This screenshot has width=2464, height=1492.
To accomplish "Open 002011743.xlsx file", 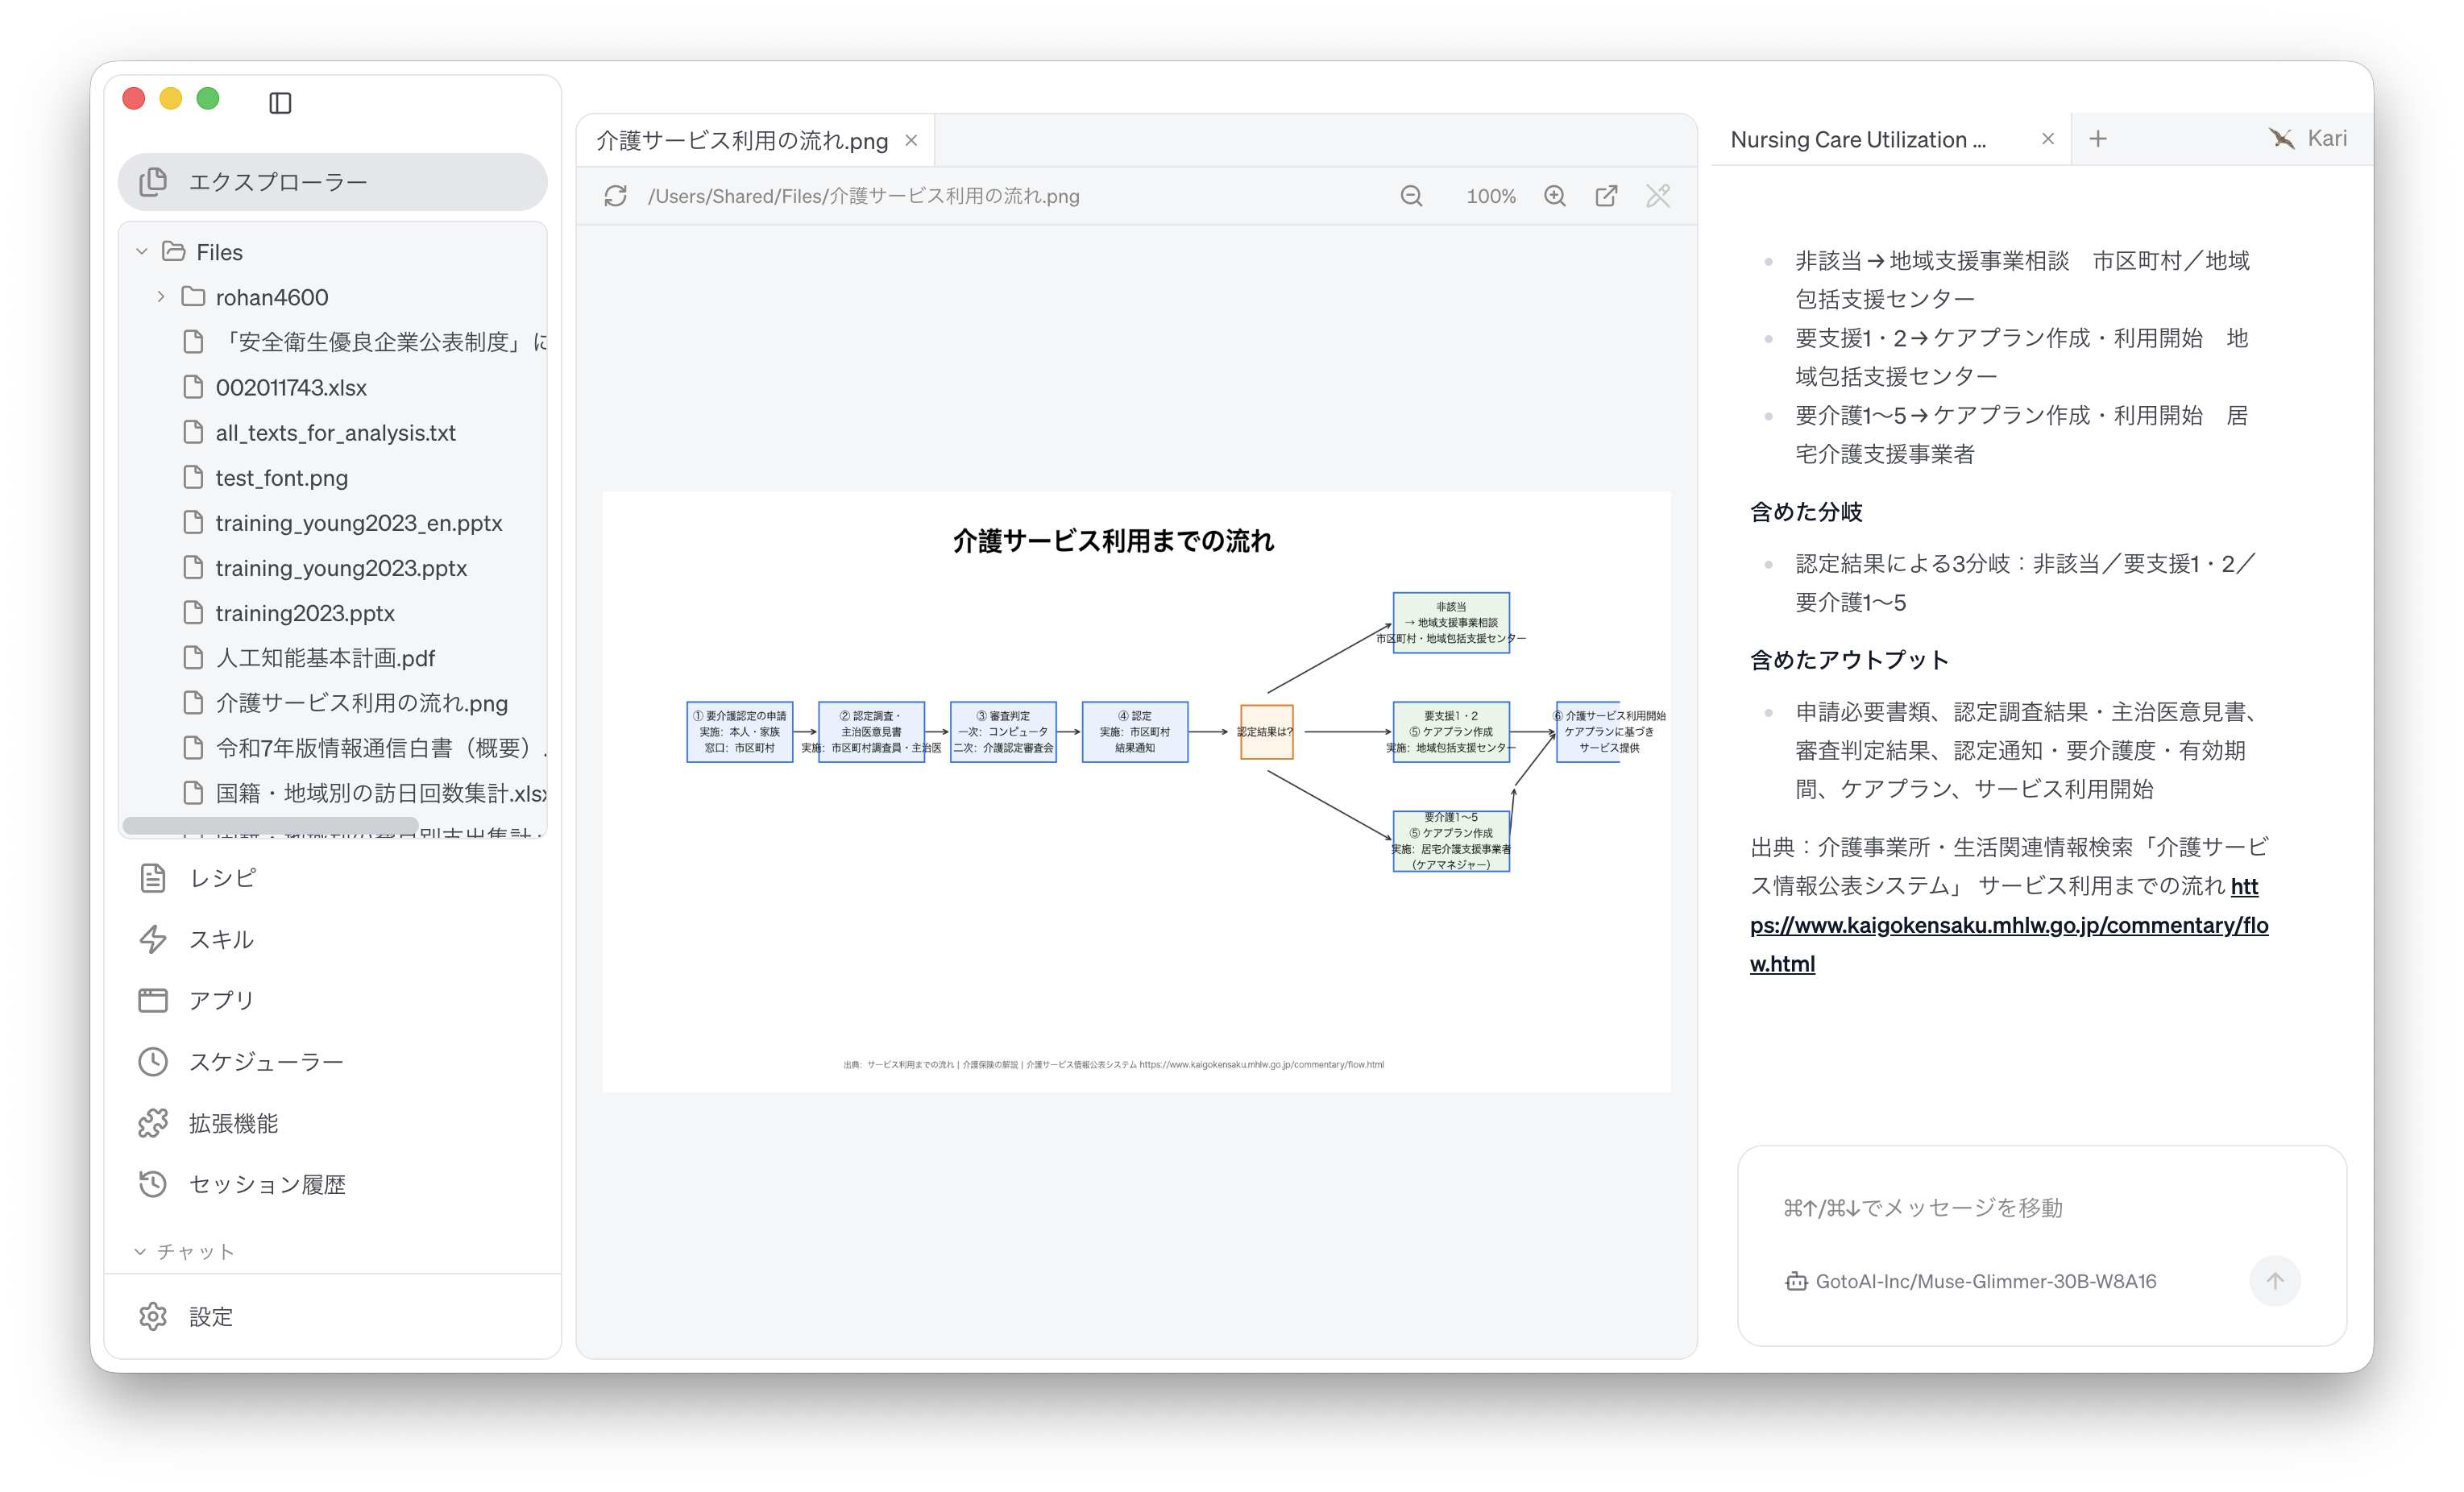I will [x=291, y=387].
